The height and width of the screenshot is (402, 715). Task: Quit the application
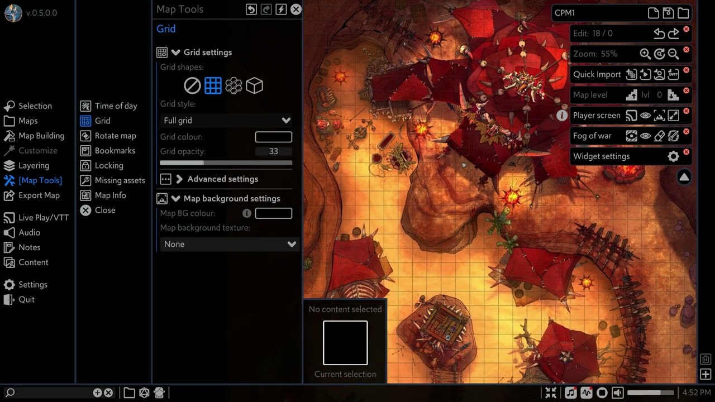(19, 300)
